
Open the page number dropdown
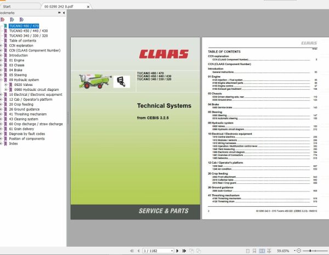(x=172, y=251)
